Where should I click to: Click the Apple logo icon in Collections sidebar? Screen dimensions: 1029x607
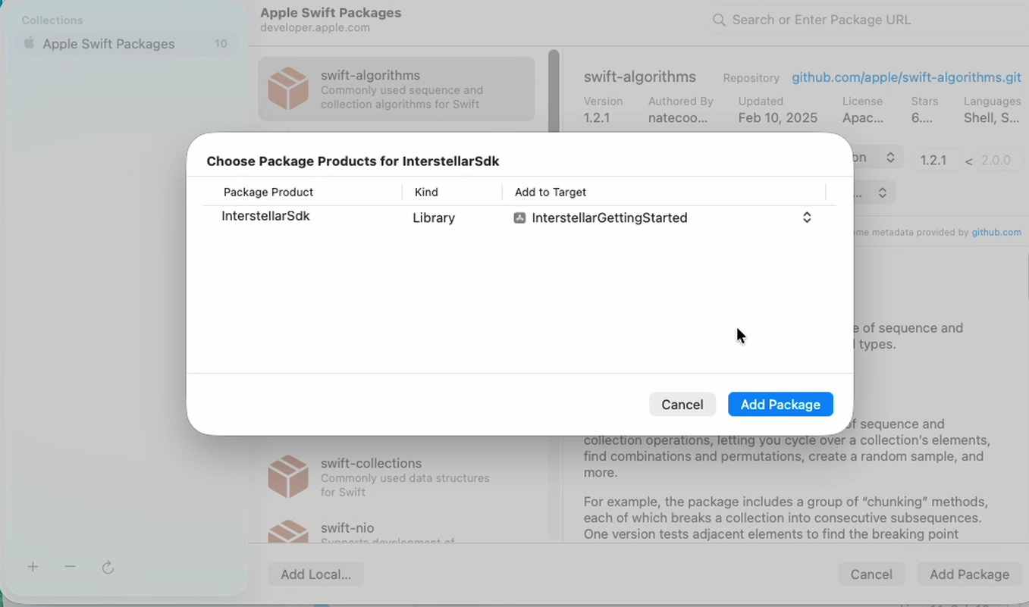[x=30, y=43]
